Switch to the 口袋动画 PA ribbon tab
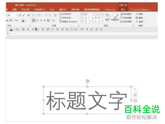The height and width of the screenshot is (124, 165). [x=40, y=10]
